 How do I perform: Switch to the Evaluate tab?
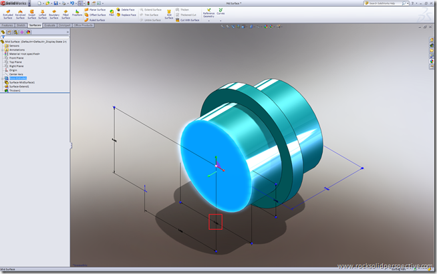pyautogui.click(x=50, y=25)
